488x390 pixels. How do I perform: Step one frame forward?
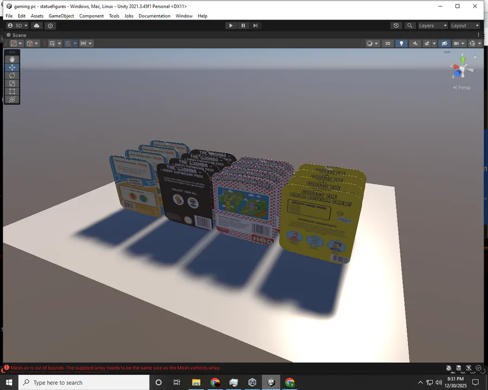coord(255,25)
